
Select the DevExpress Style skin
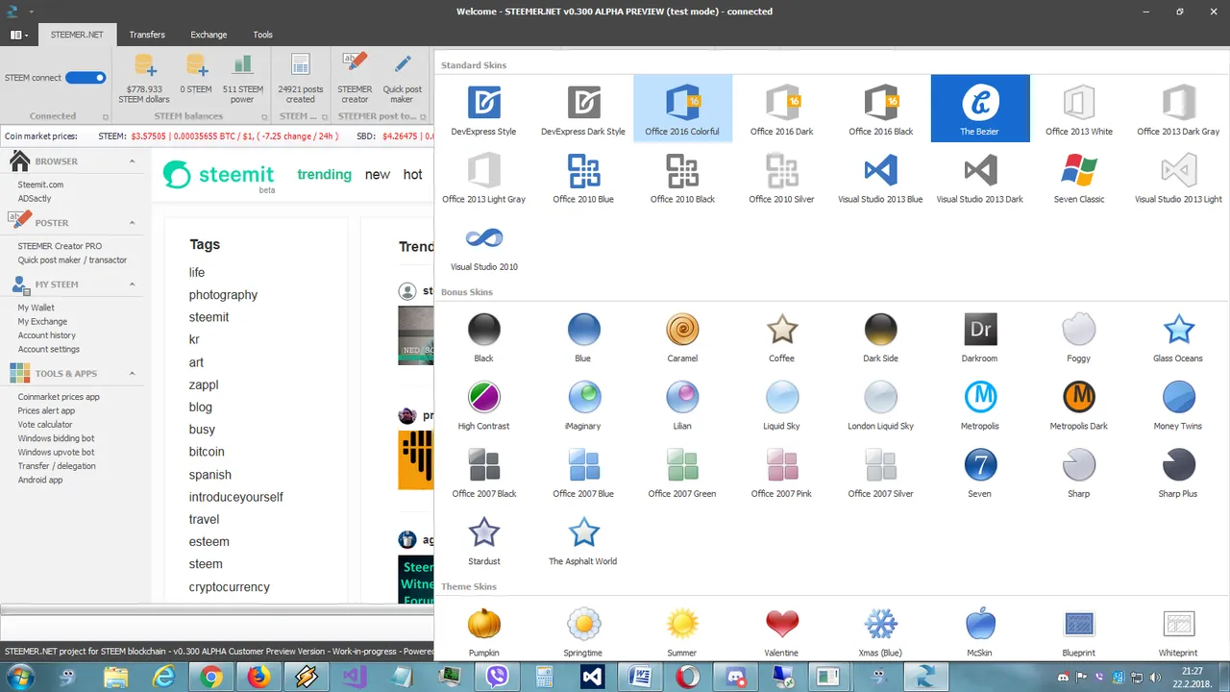(483, 109)
